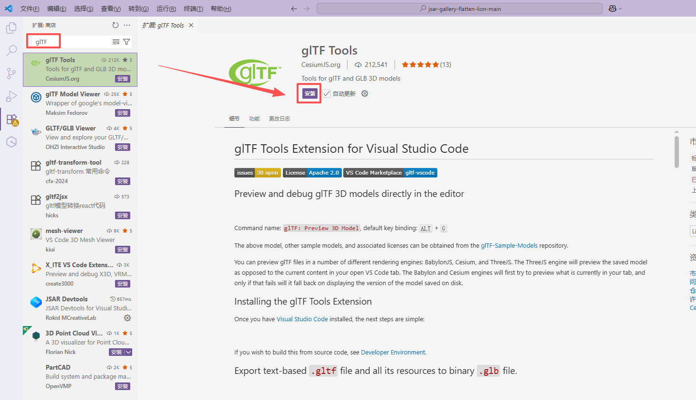Go forward with the navigation arrow
This screenshot has height=400, width=696.
[x=306, y=9]
